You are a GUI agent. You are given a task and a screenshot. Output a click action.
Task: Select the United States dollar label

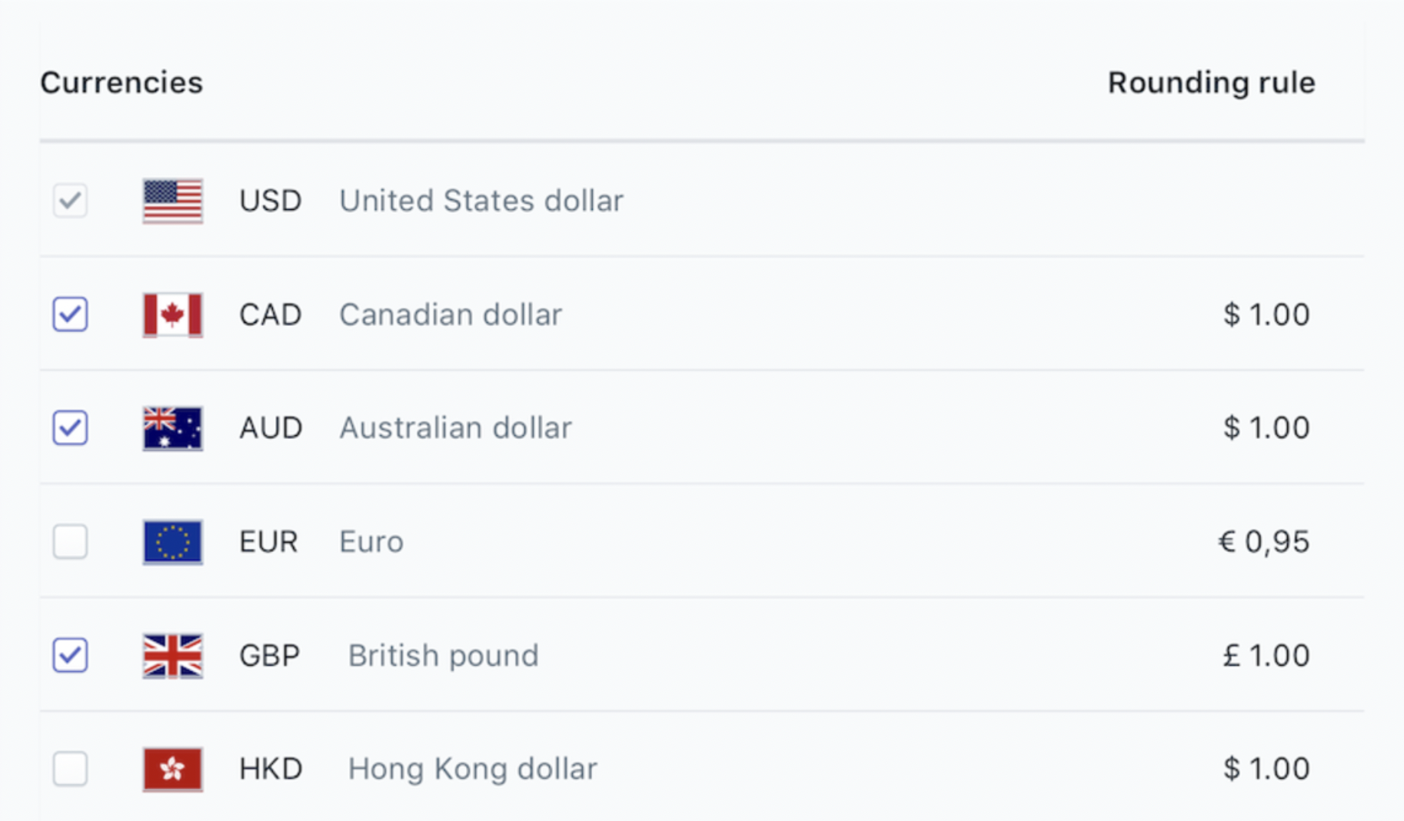click(481, 201)
